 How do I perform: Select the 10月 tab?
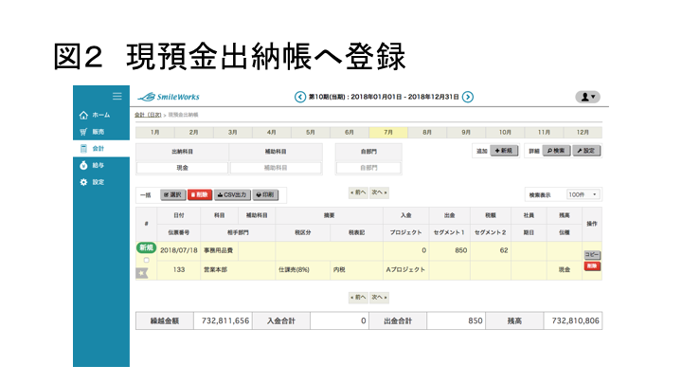[x=505, y=133]
